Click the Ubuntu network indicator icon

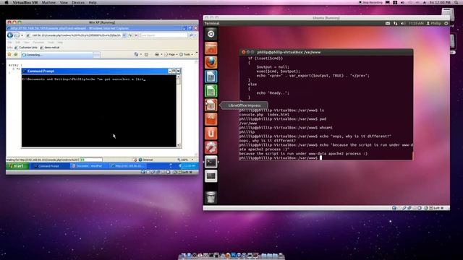click(x=396, y=23)
